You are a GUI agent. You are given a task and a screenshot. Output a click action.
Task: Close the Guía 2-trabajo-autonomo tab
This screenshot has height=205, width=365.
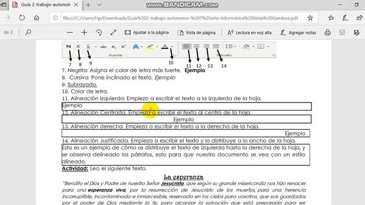click(76, 5)
